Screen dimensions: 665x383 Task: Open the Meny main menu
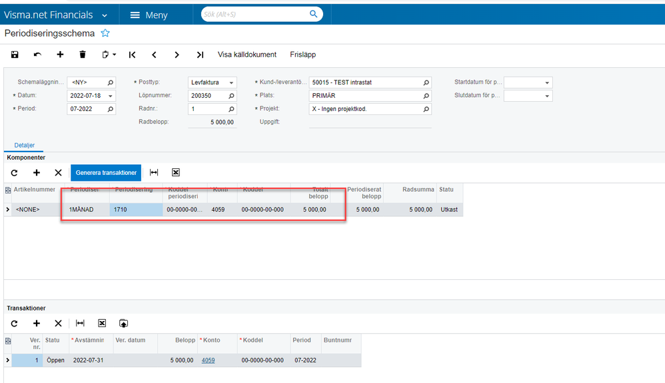pos(149,15)
